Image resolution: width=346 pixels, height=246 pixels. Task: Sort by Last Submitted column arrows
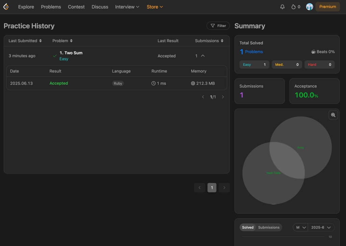point(41,41)
